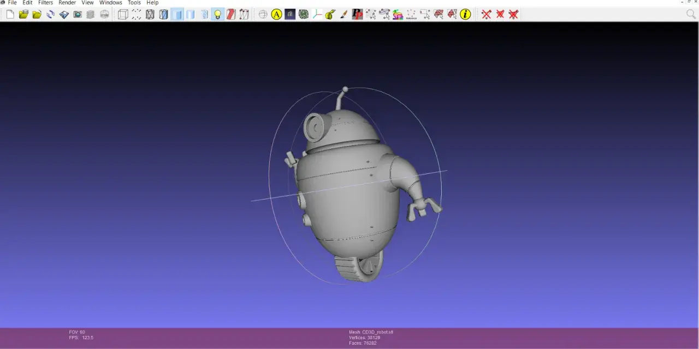
Task: Save a snapshot with the camera icon
Action: pyautogui.click(x=77, y=14)
